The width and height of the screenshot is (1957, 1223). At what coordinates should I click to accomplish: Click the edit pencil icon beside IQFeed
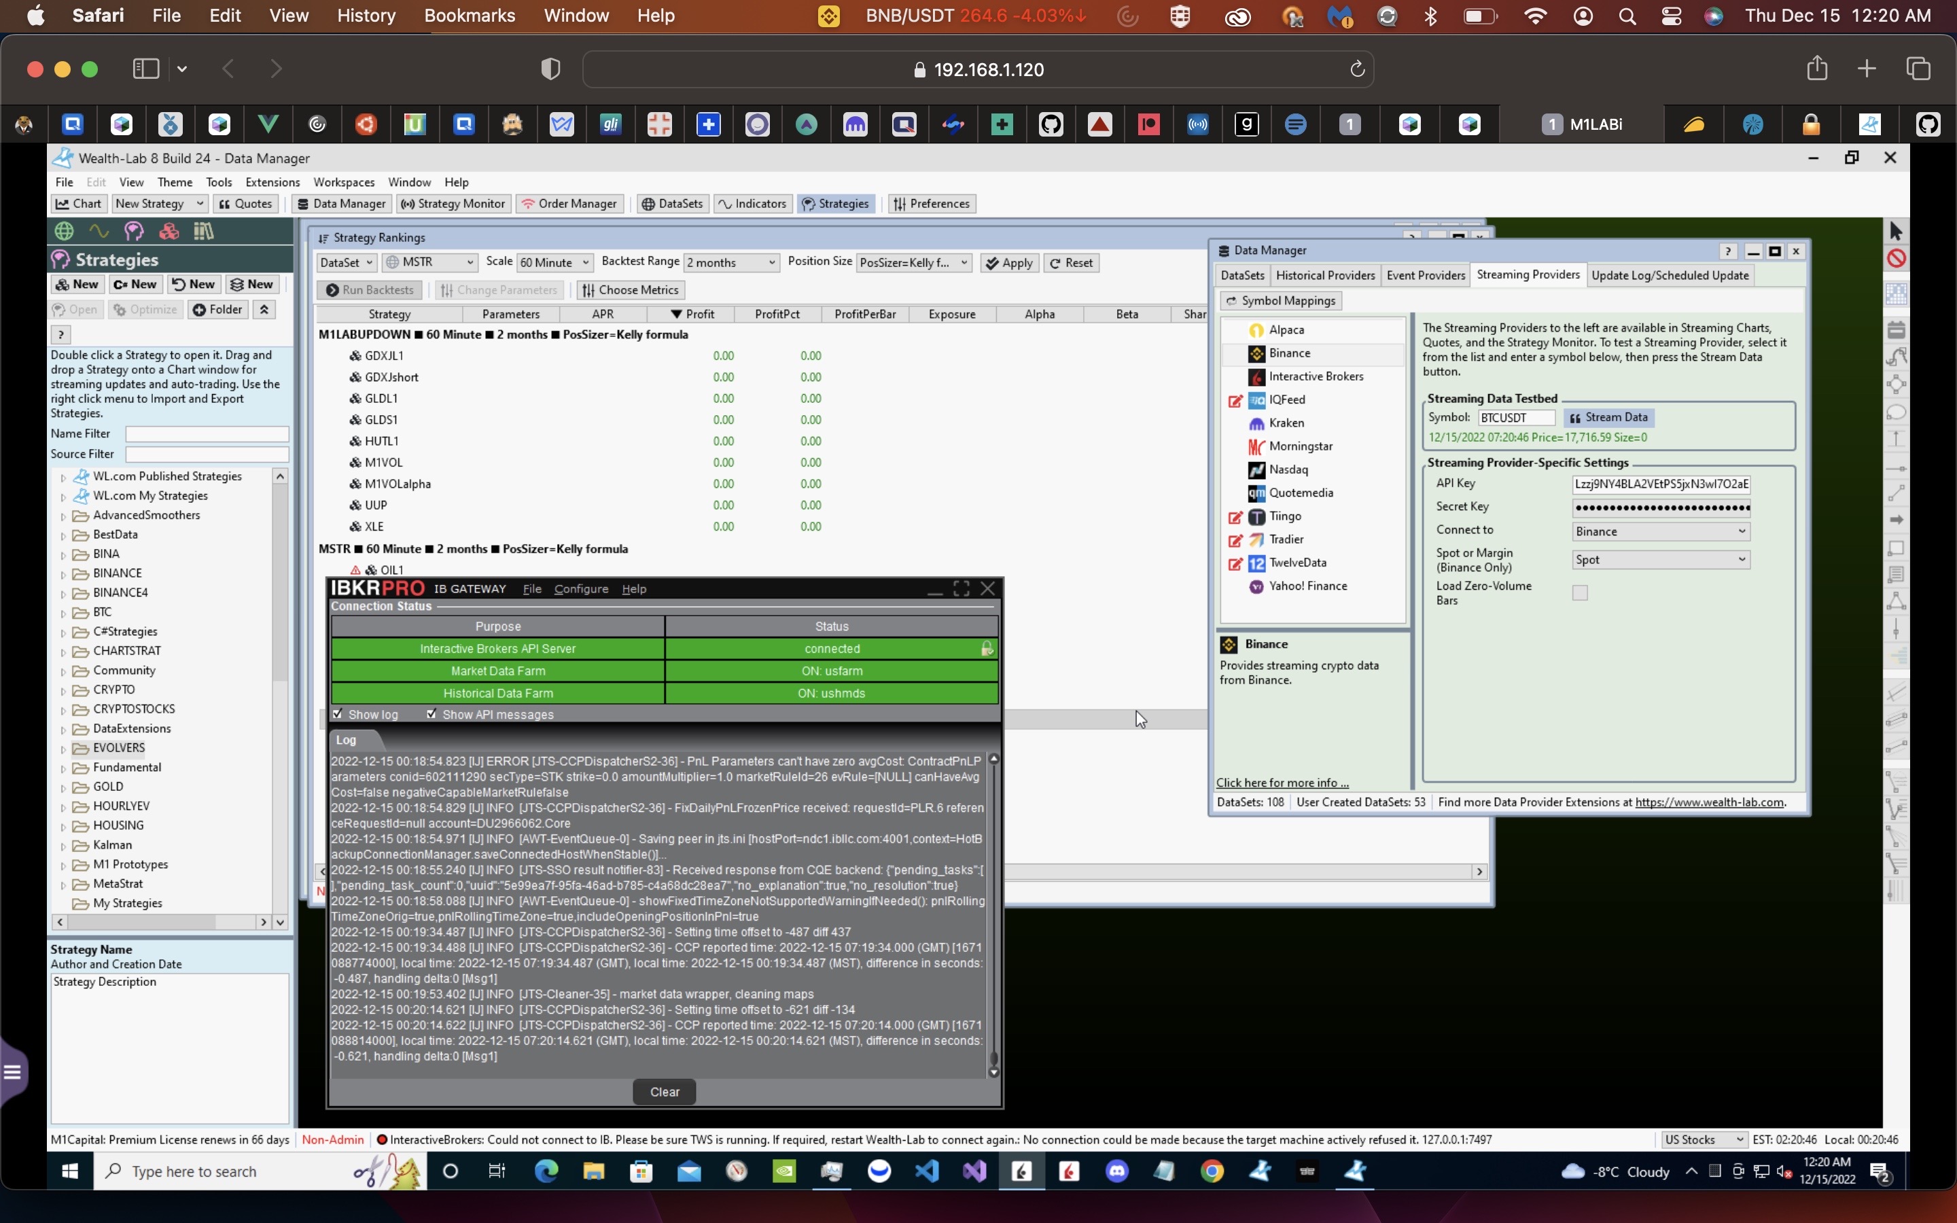pos(1235,400)
